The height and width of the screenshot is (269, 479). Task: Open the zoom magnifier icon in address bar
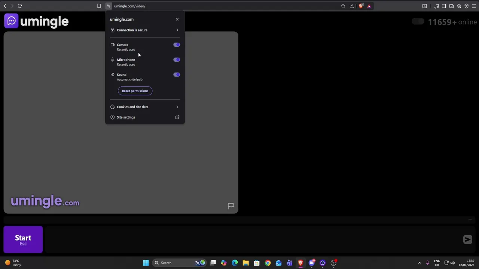[x=343, y=6]
